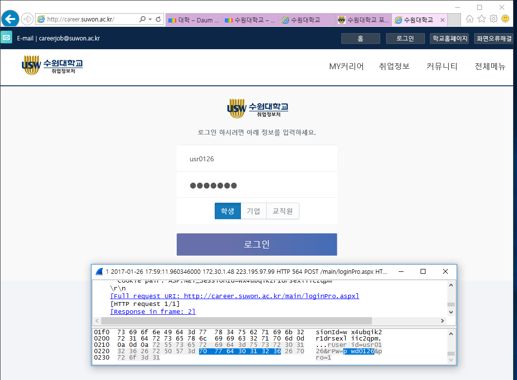Viewport: 517px width, 380px height.
Task: Minimize the Wireshark packet window
Action: tap(401, 271)
